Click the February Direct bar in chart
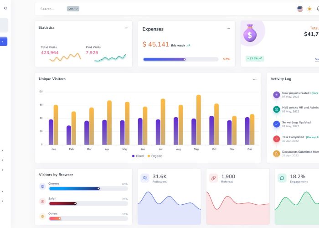Screen dimensions: 319x228 point(69,135)
